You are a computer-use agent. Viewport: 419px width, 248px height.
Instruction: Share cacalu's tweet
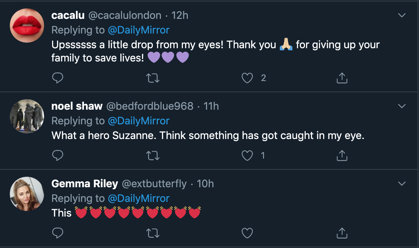[x=342, y=78]
